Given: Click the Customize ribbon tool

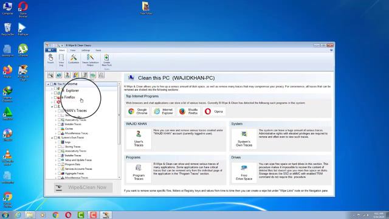Looking at the screenshot, I should point(74,59).
